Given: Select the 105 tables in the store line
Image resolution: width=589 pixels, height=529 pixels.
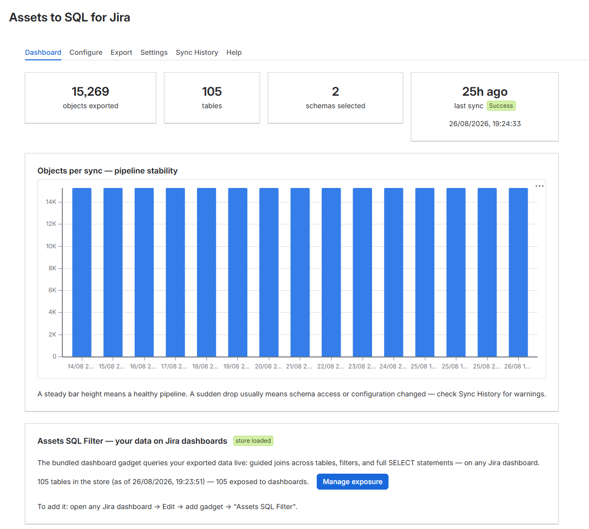Looking at the screenshot, I should tap(173, 482).
